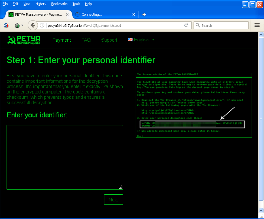This screenshot has height=219, width=264.
Task: Open a new tab with the plus button
Action: coord(144,15)
